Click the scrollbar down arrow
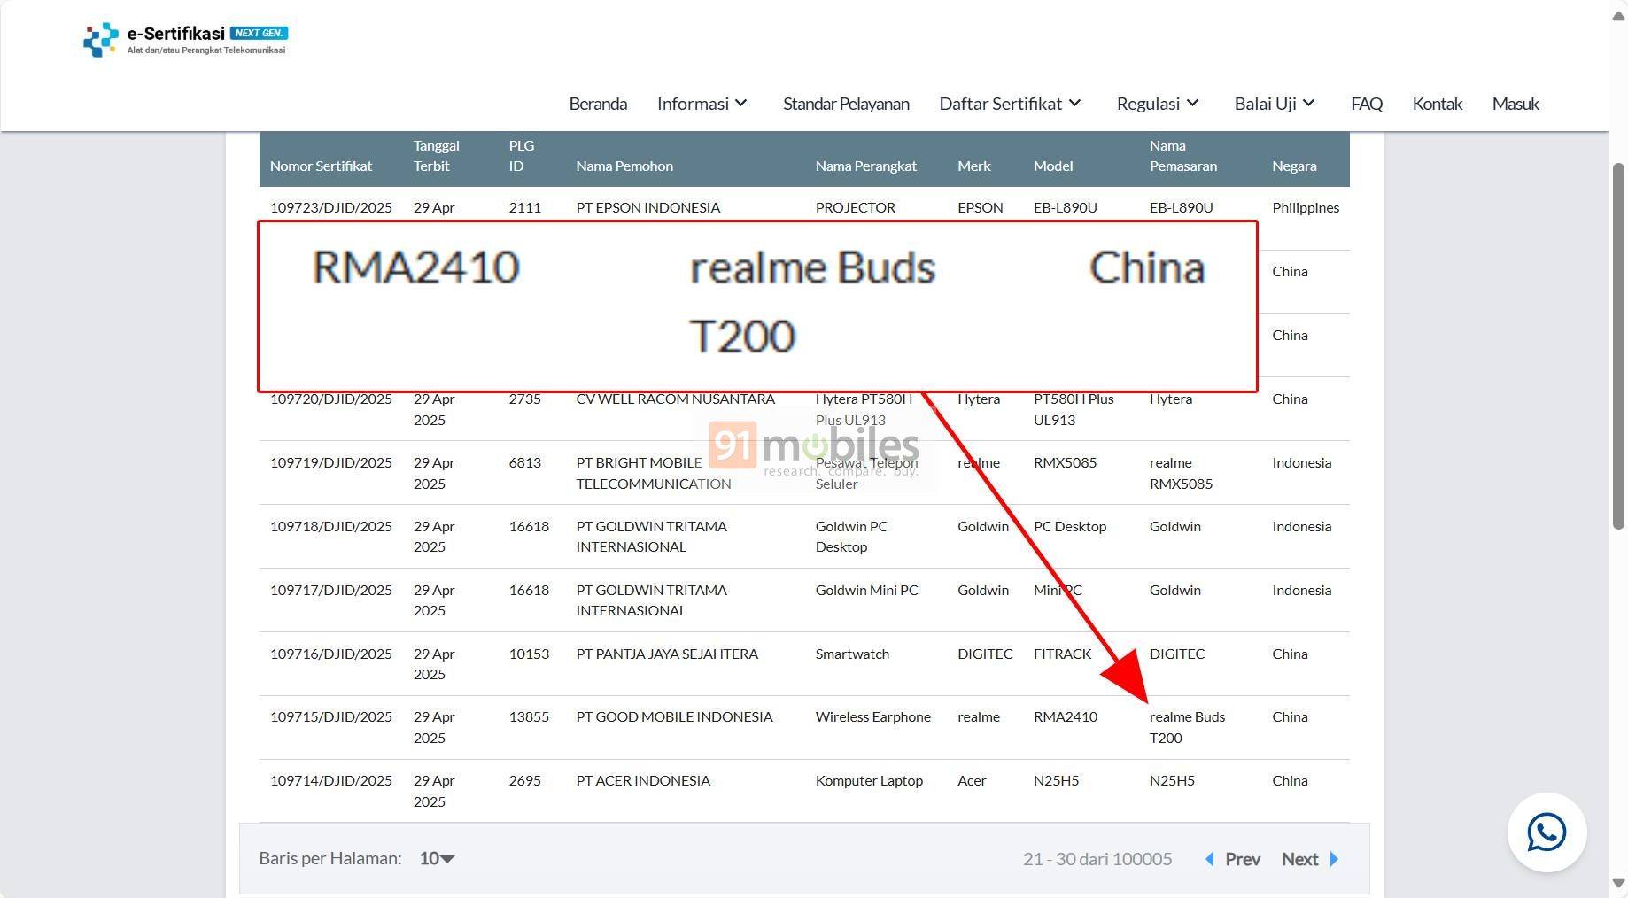The image size is (1628, 898). (1618, 882)
